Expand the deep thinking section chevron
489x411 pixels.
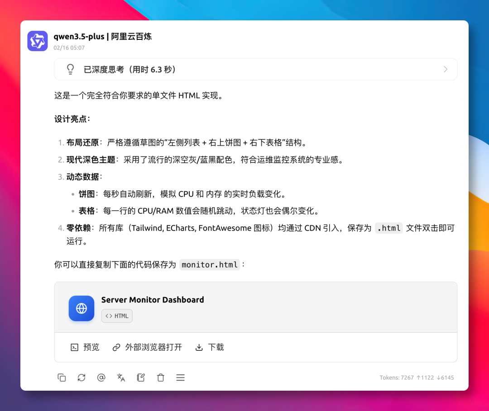tap(446, 69)
